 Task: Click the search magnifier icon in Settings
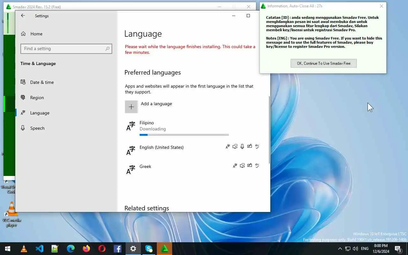click(107, 48)
